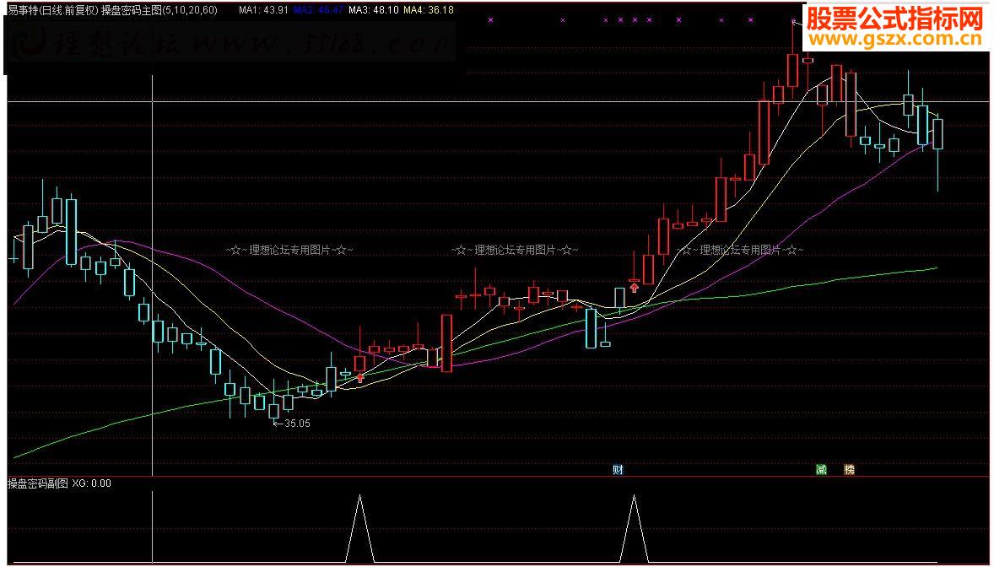Click the blue MA2: 46.47 value
This screenshot has width=994, height=567.
pos(318,10)
